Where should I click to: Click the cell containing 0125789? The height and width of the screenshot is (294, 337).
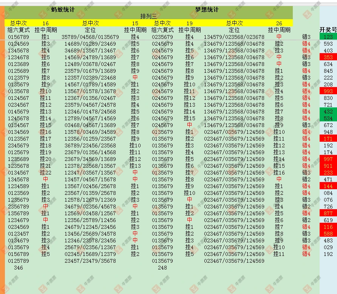coord(18,261)
